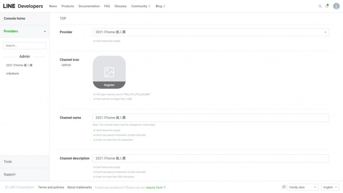Click the Providers sidebar heading

[x=11, y=31]
